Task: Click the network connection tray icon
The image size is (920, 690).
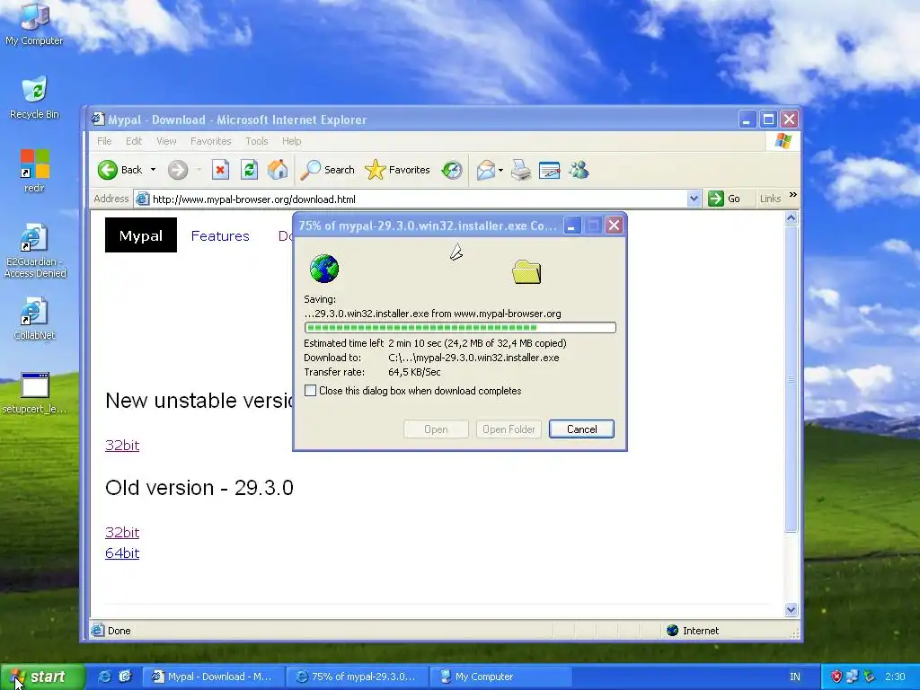Action: 853,677
